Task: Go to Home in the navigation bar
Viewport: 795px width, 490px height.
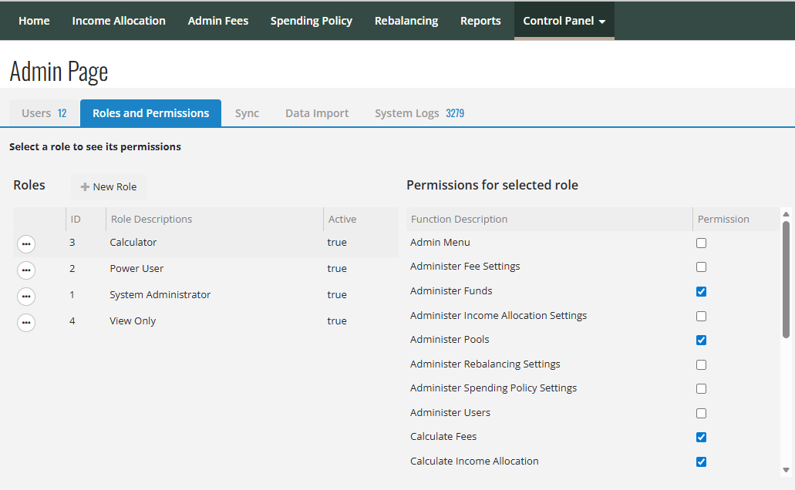Action: [x=34, y=21]
